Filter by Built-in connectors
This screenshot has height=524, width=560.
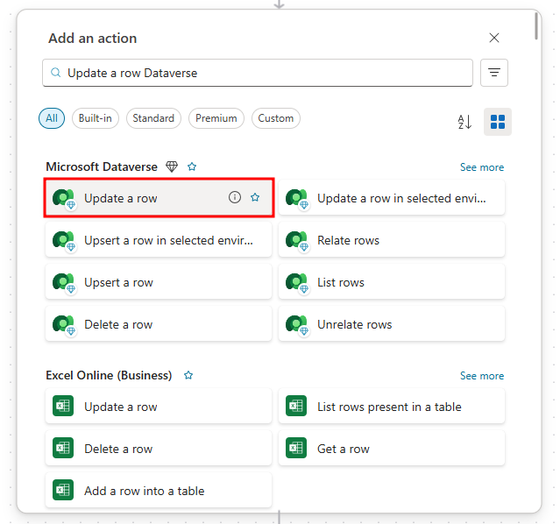[95, 118]
